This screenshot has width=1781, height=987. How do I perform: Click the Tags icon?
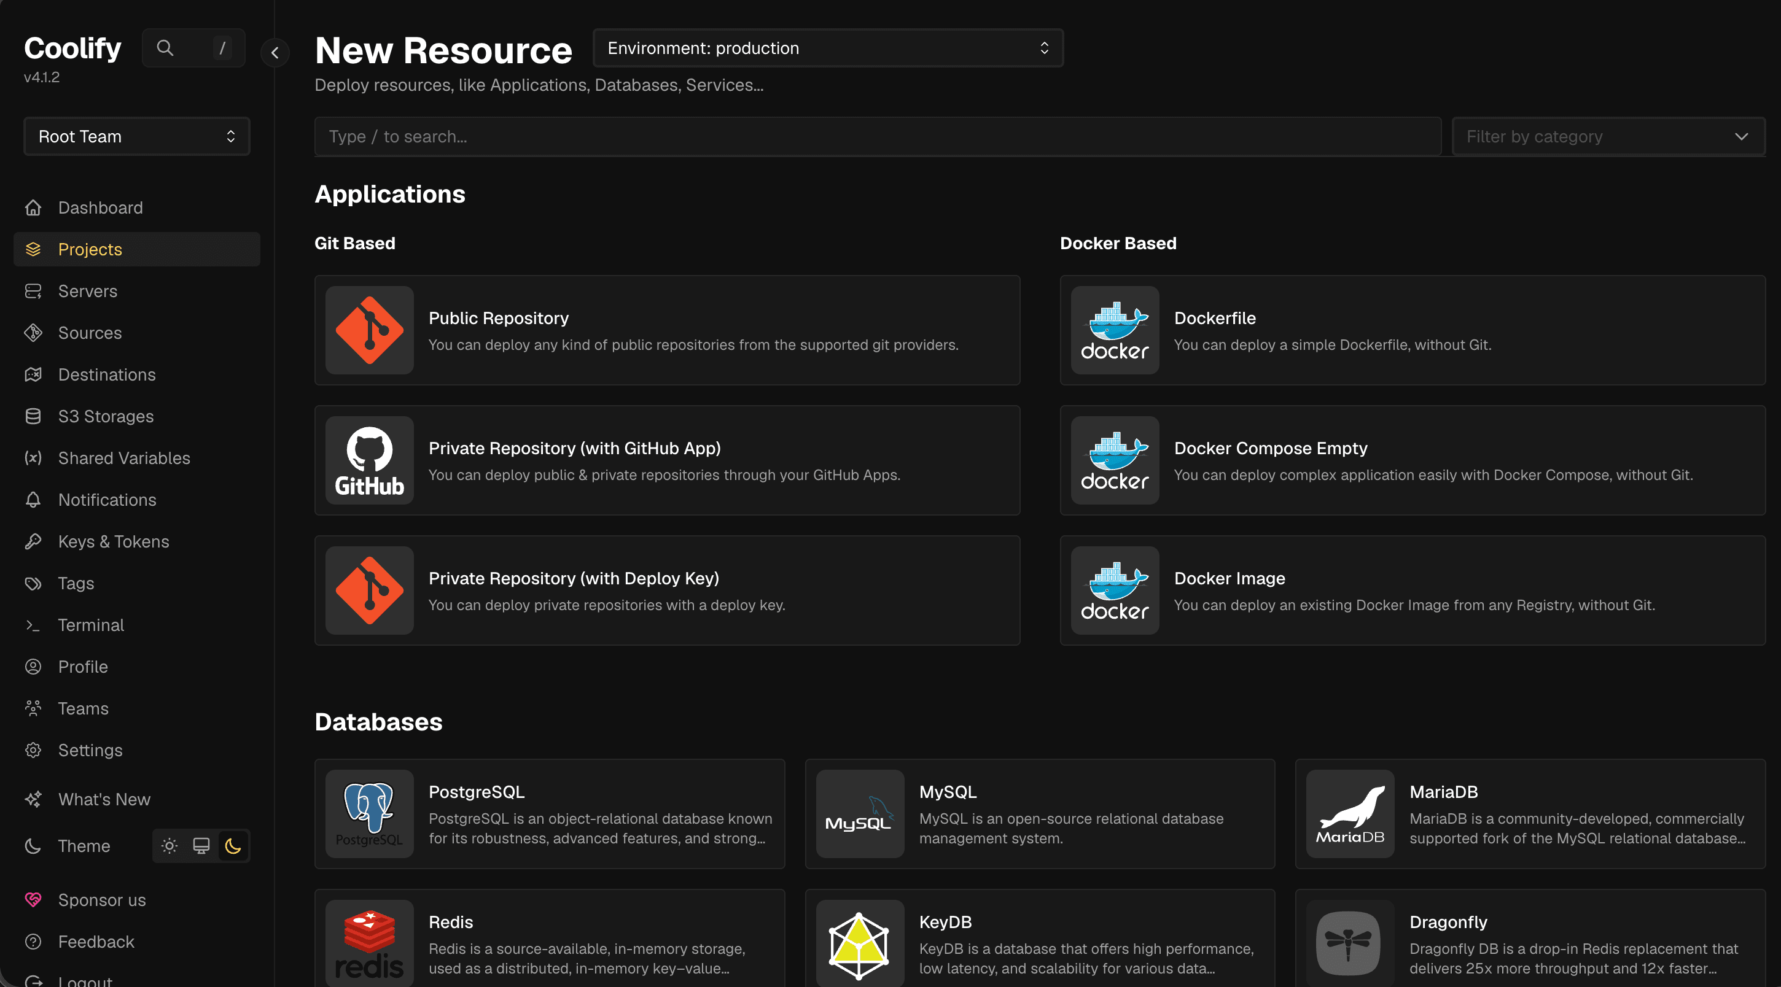33,583
